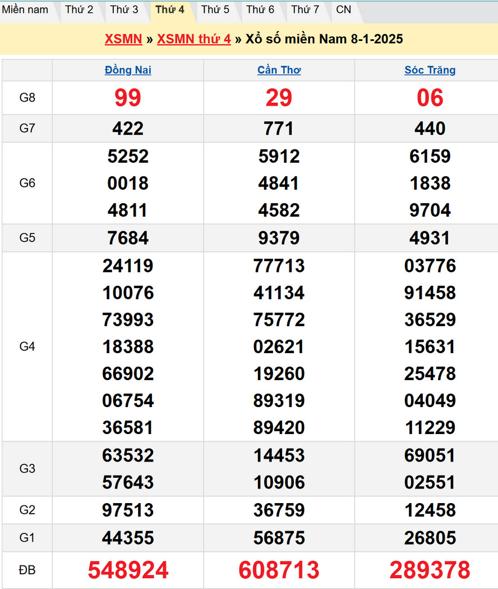Open the Thứ 6 results tab
The width and height of the screenshot is (498, 589).
click(260, 10)
